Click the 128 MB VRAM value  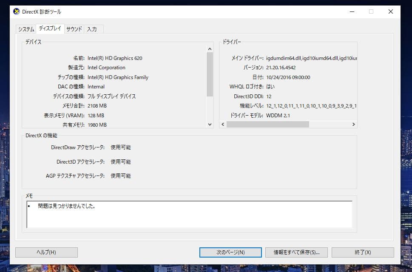tap(96, 116)
